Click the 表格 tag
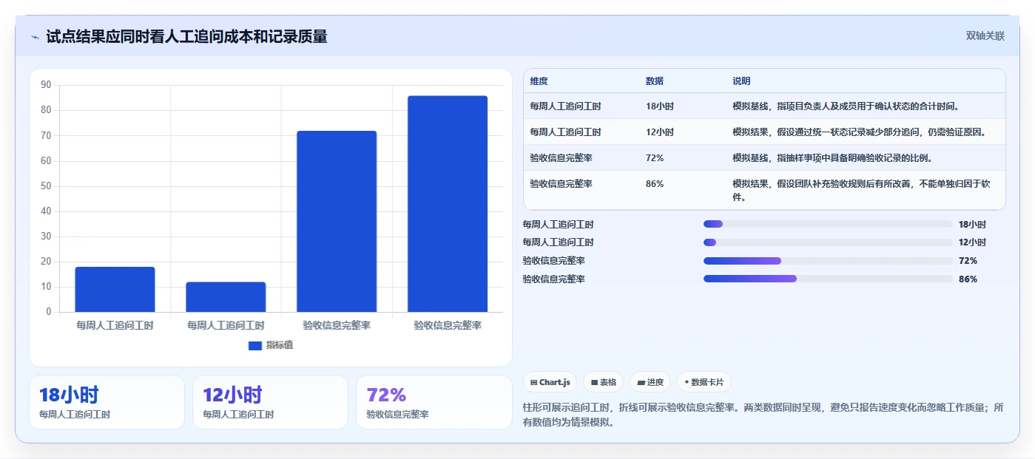The width and height of the screenshot is (1035, 459). tap(604, 382)
